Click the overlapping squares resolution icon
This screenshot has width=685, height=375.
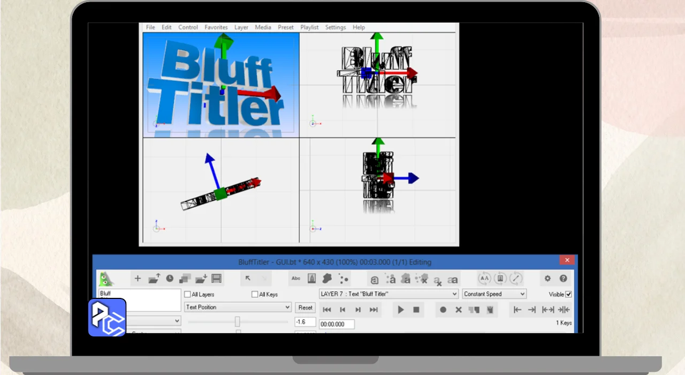click(185, 279)
